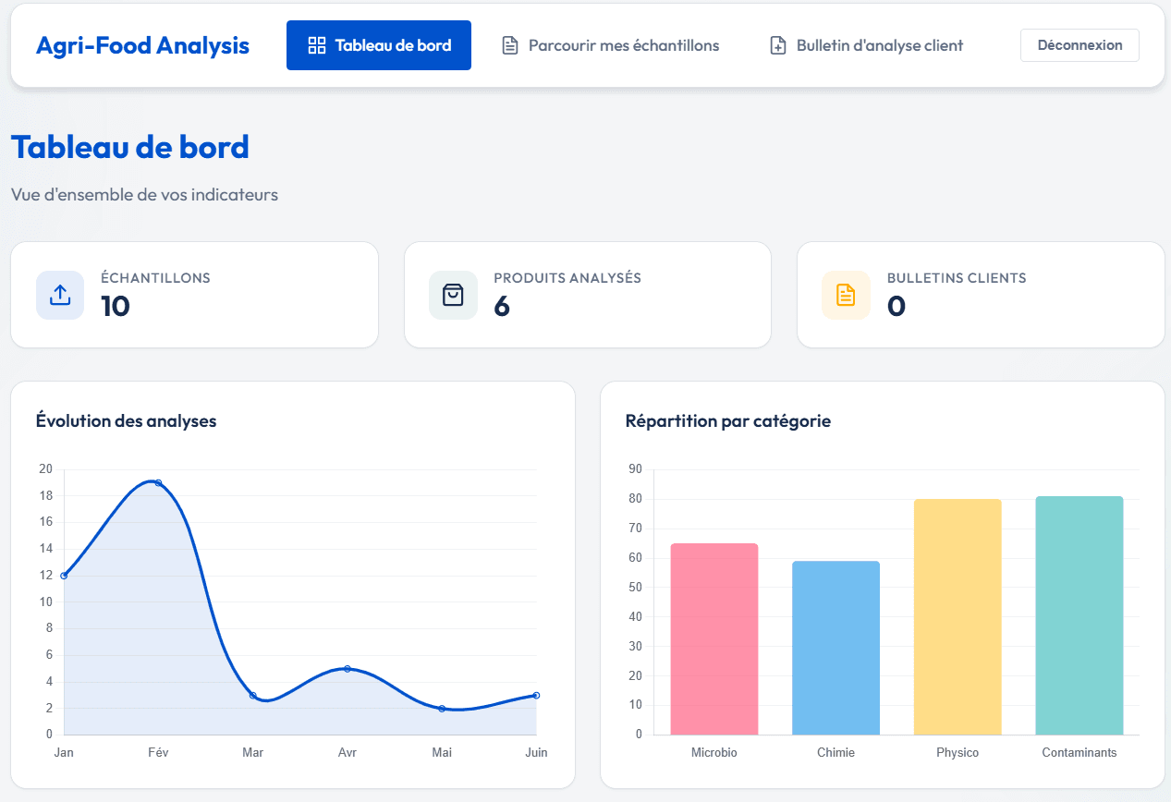The height and width of the screenshot is (802, 1171).
Task: Click the Agri-Food Analysis logo link
Action: click(x=142, y=44)
